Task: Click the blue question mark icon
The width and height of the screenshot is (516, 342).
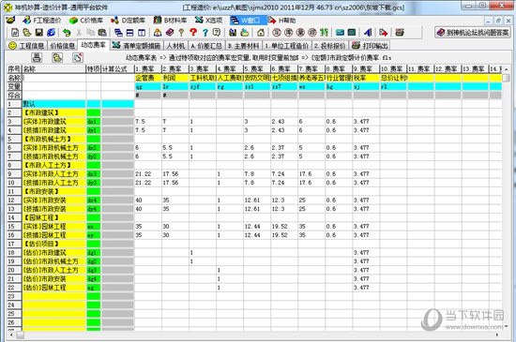Action: (x=205, y=32)
